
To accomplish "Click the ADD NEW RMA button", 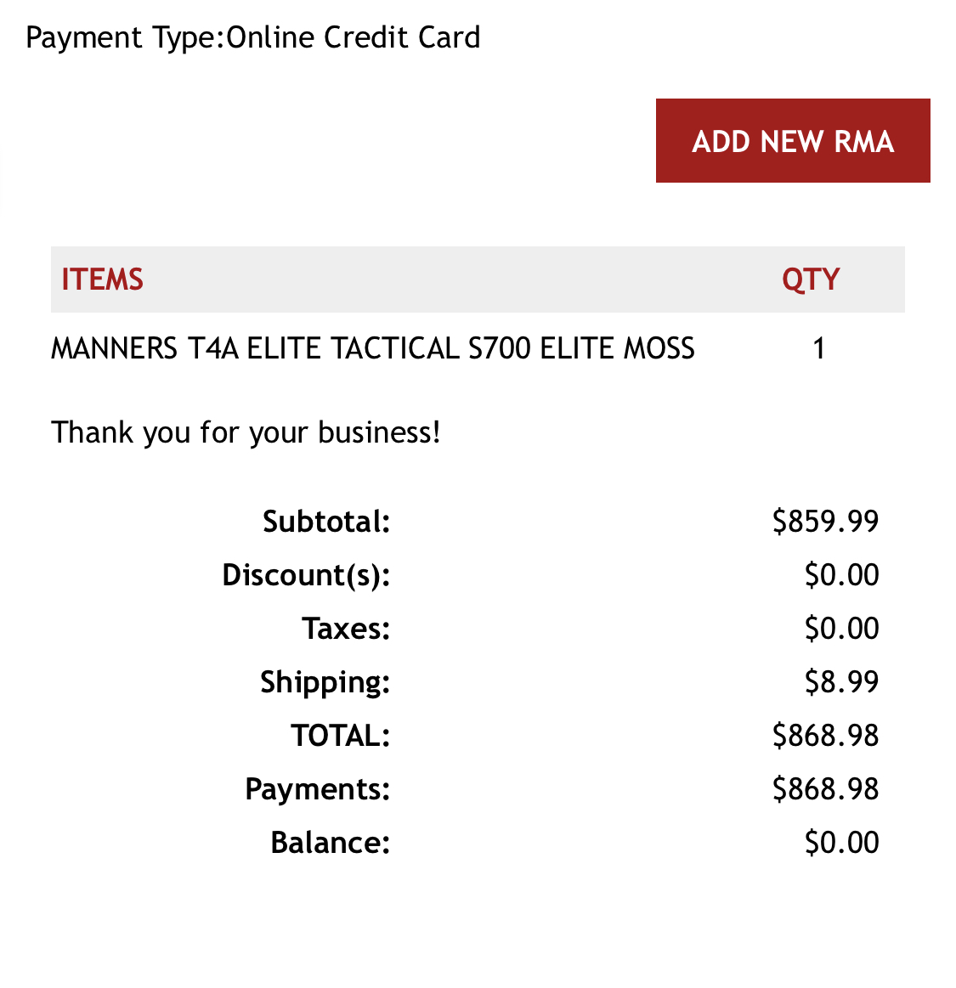I will (x=793, y=140).
